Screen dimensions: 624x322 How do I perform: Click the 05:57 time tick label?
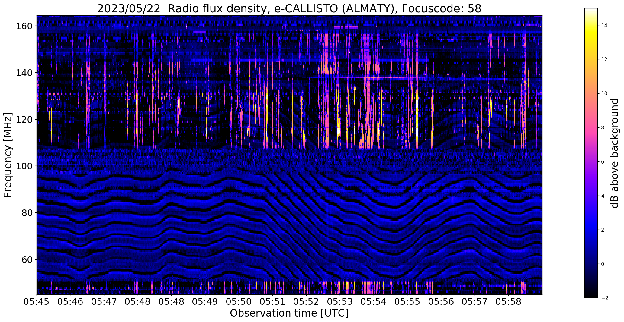(x=474, y=302)
